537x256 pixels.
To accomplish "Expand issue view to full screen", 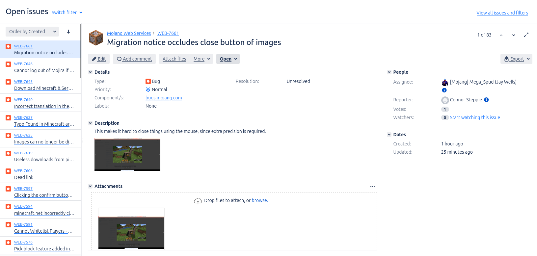I will [x=526, y=35].
